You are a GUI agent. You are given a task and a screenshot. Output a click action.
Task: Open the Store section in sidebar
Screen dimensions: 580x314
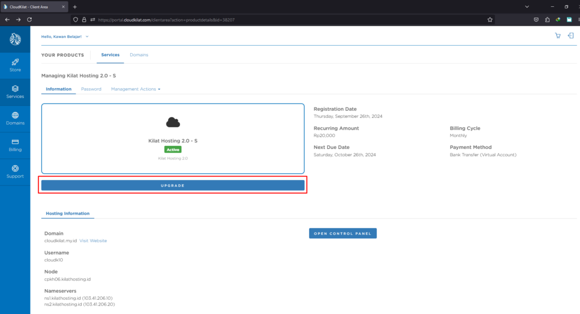15,65
